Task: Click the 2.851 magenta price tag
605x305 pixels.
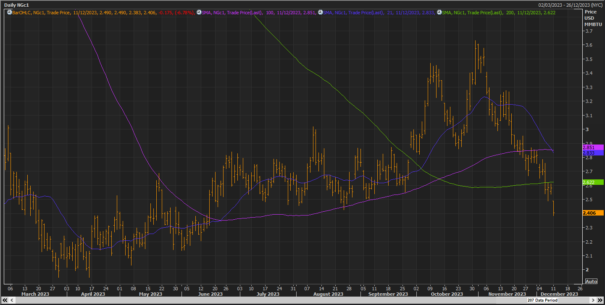Action: click(593, 147)
